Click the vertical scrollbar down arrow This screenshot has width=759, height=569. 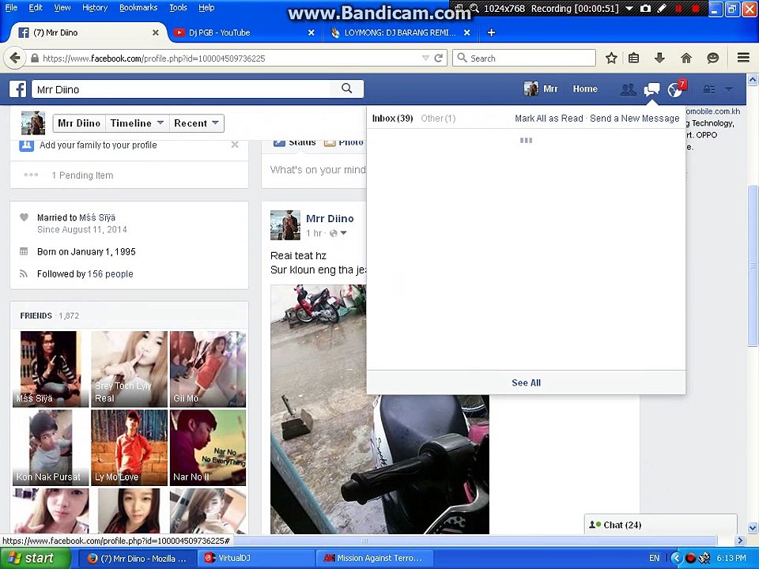click(753, 528)
